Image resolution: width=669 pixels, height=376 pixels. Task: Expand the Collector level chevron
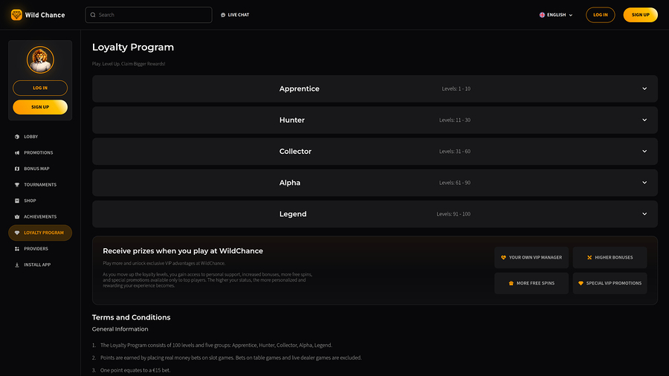click(x=644, y=152)
